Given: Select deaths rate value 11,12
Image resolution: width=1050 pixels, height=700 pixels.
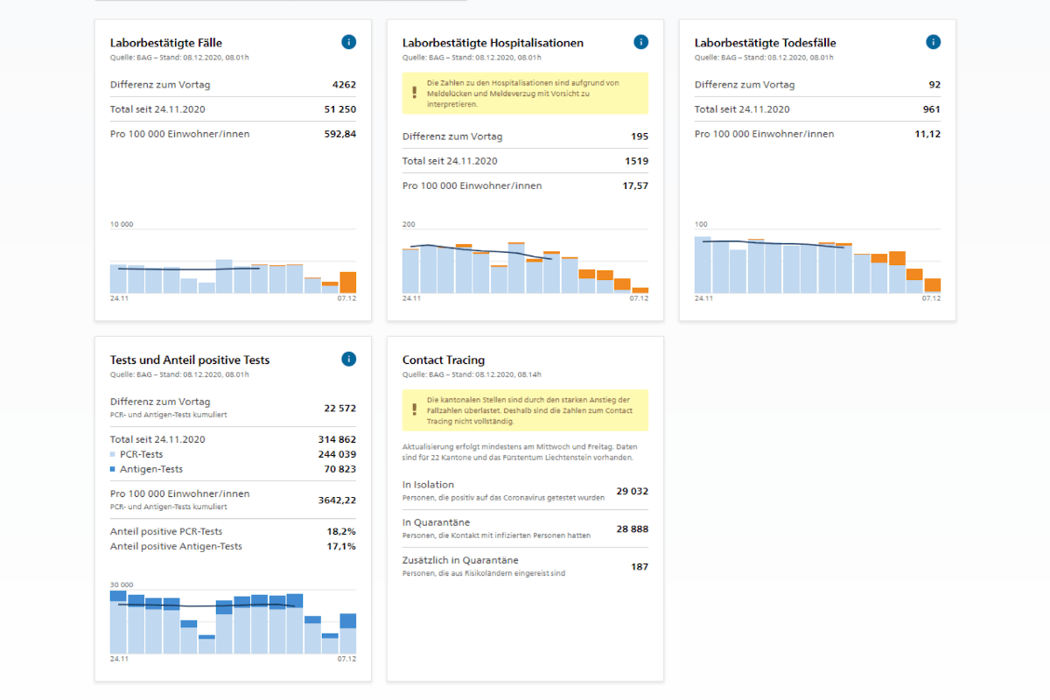Looking at the screenshot, I should [927, 134].
